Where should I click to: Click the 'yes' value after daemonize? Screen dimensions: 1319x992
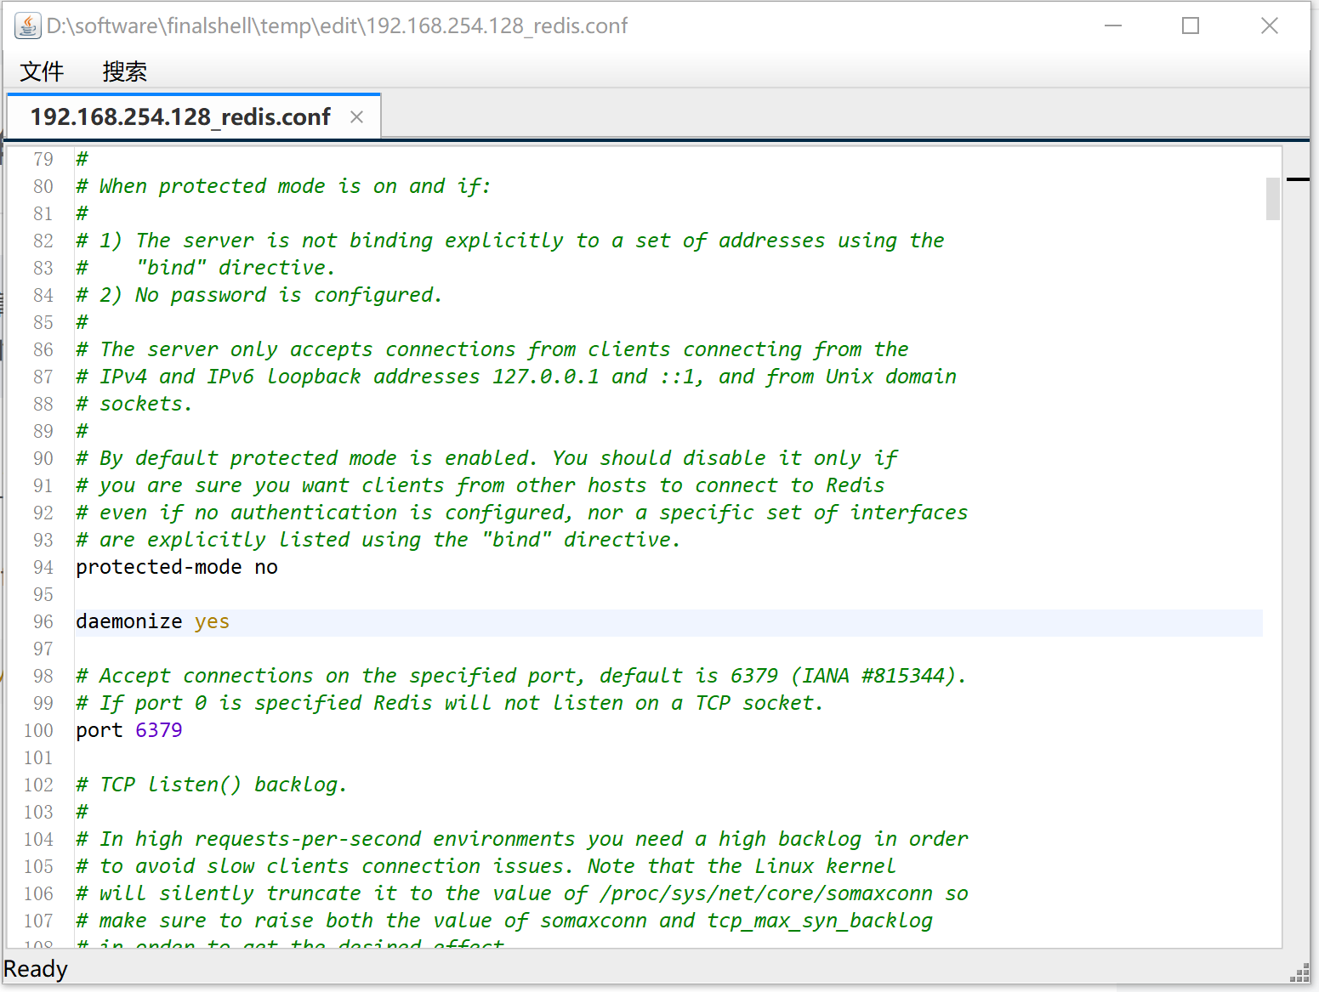pos(212,621)
